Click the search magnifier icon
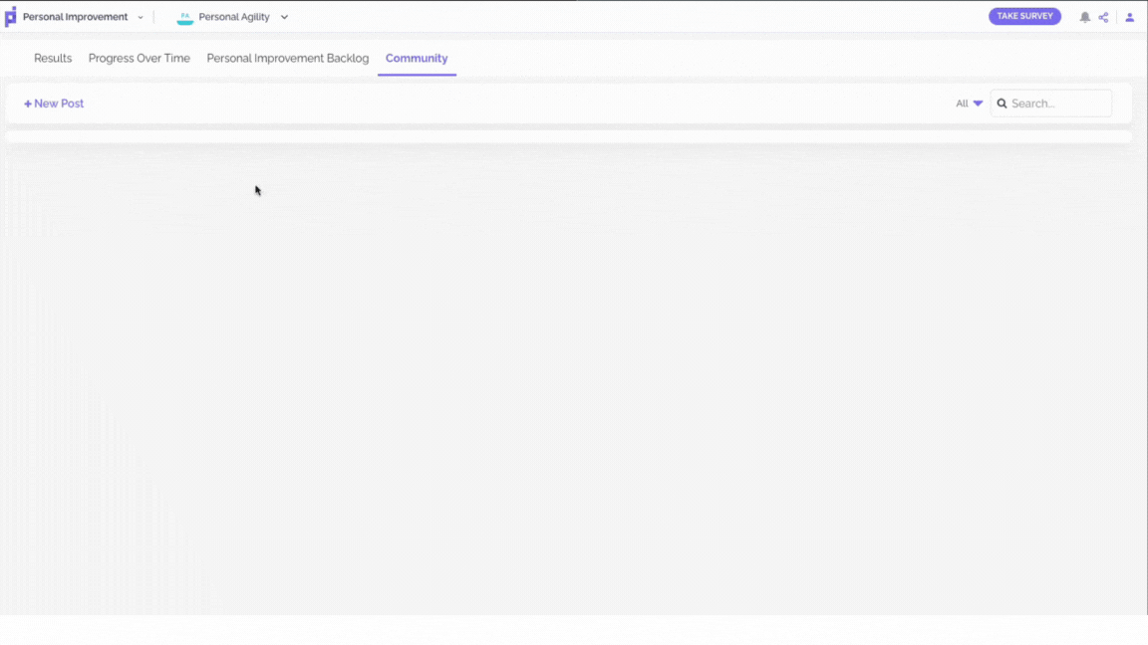The height and width of the screenshot is (645, 1148). (x=1002, y=104)
